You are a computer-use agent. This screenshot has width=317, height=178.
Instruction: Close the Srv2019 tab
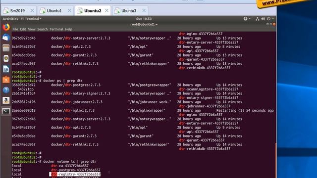pyautogui.click(x=32, y=10)
